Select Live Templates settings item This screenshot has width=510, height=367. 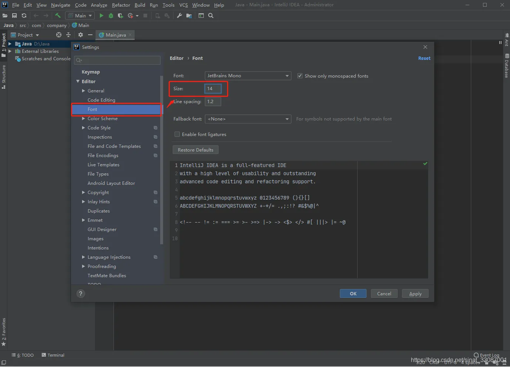click(104, 165)
